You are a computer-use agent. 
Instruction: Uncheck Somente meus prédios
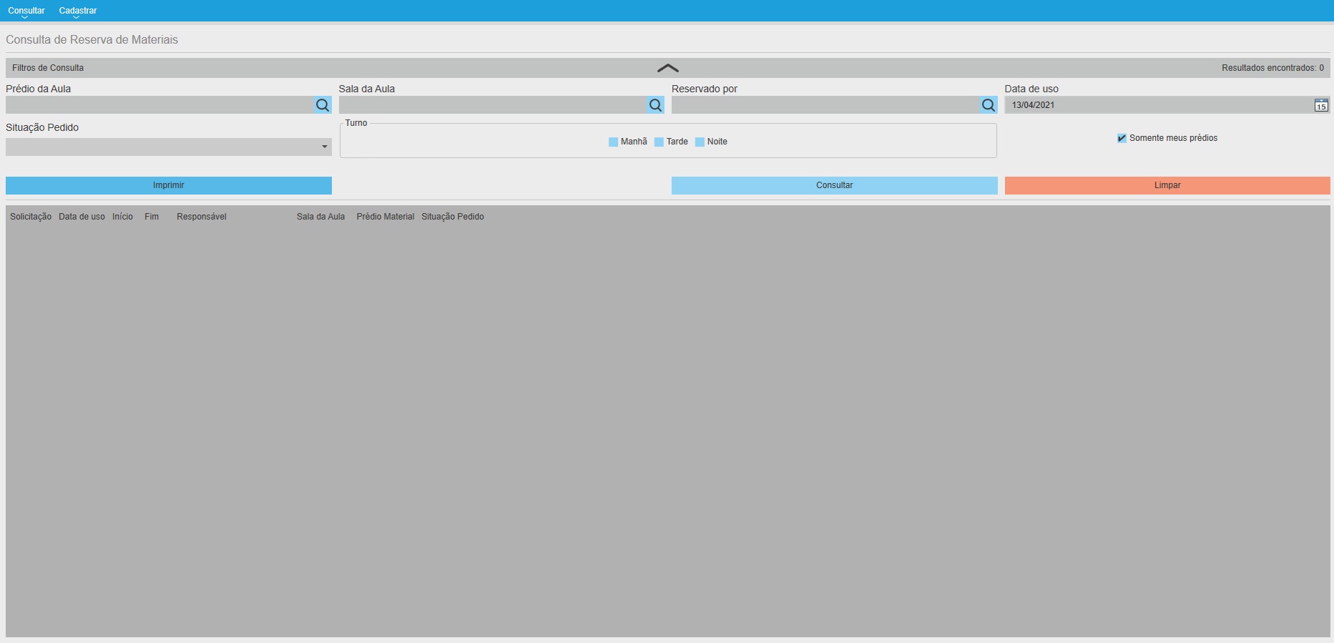click(1122, 138)
